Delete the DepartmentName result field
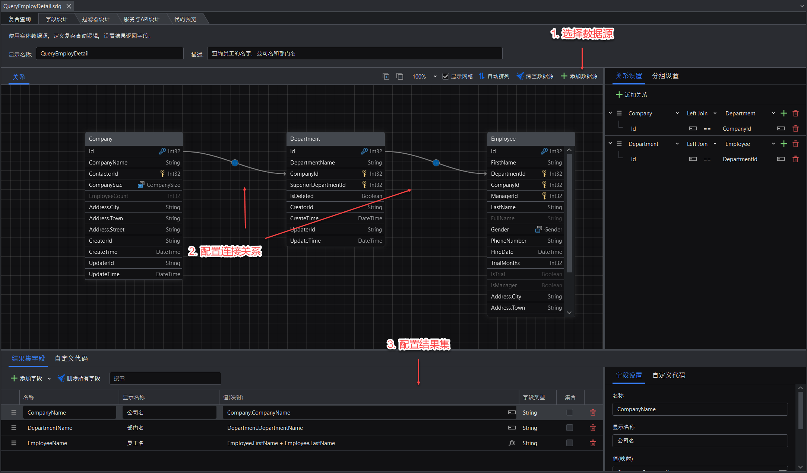807x473 pixels. 593,428
